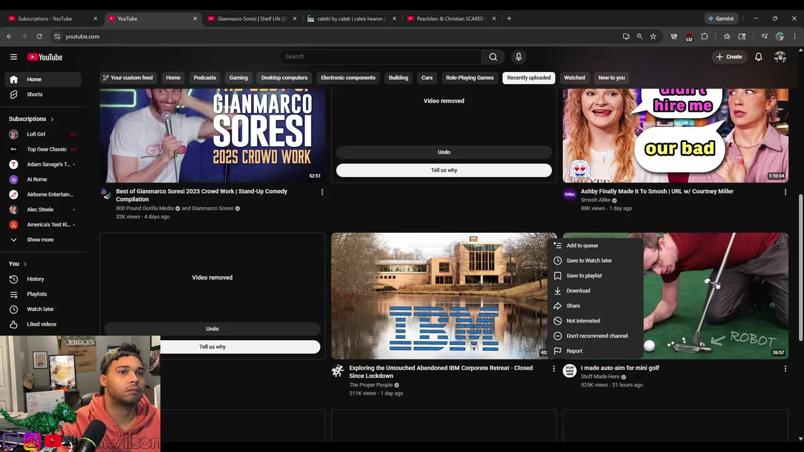Open a new browser tab

[509, 19]
